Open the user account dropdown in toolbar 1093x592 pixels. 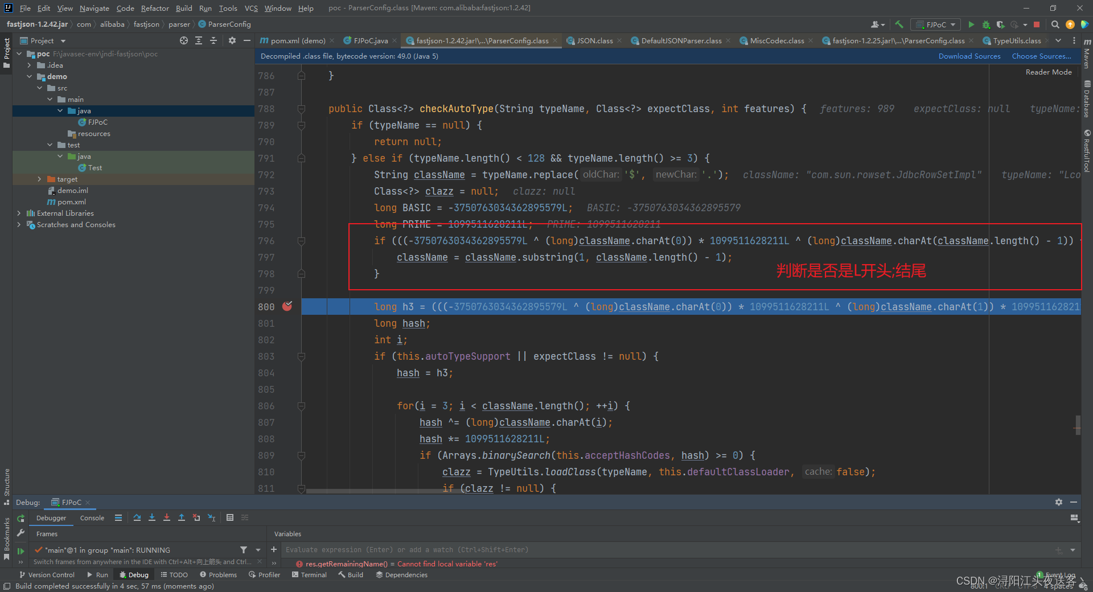tap(878, 24)
